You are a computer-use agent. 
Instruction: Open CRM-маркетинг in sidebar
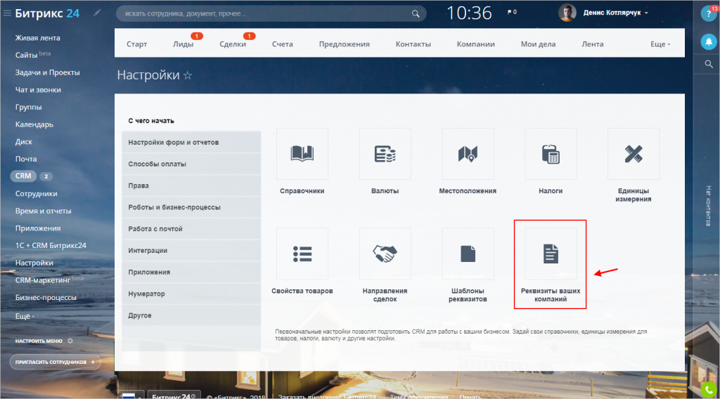click(x=42, y=280)
